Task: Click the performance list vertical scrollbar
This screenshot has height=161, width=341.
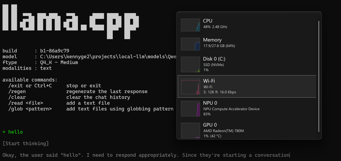Action: click(319, 76)
